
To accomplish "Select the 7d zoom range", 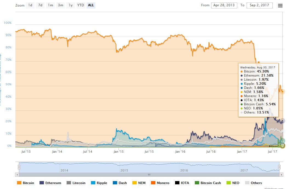I will click(x=40, y=5).
